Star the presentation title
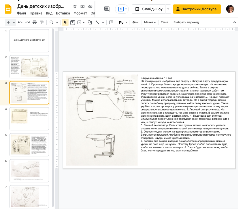Viewport: 238px width, 210px height. [75, 6]
